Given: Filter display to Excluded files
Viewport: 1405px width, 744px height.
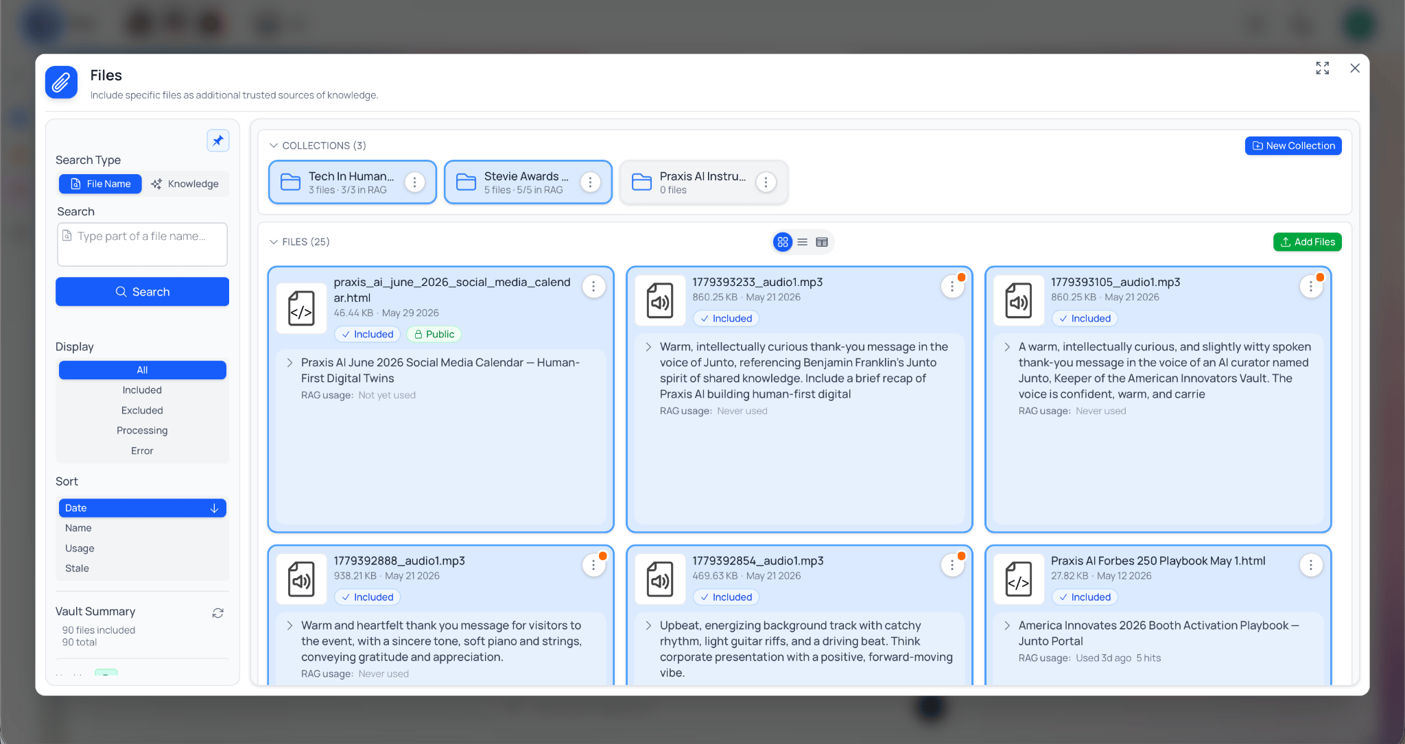Looking at the screenshot, I should pos(142,410).
